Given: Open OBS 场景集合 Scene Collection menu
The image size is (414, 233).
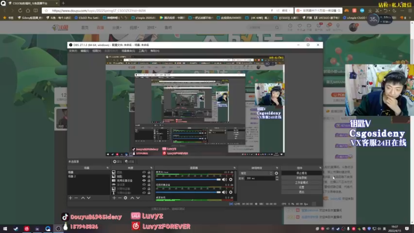Looking at the screenshot, I should pos(128,51).
